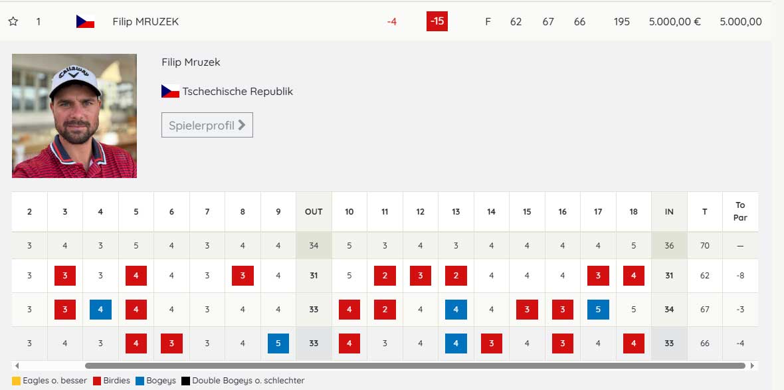Image resolution: width=784 pixels, height=390 pixels.
Task: Click the yellow Eagles legend swatch
Action: (17, 381)
